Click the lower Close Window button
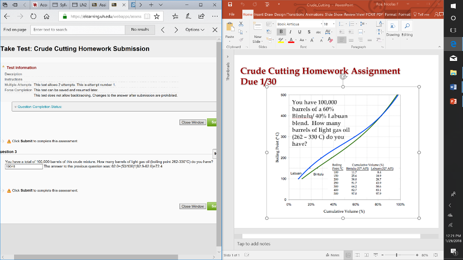The width and height of the screenshot is (463, 260). [x=193, y=206]
